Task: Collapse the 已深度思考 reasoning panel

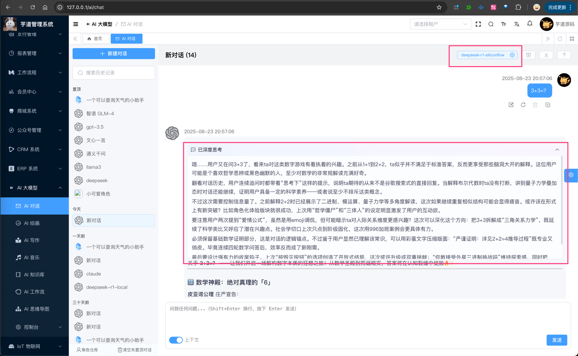Action: [x=557, y=150]
